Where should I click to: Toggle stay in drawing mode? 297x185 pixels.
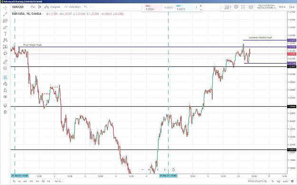(x=5, y=83)
